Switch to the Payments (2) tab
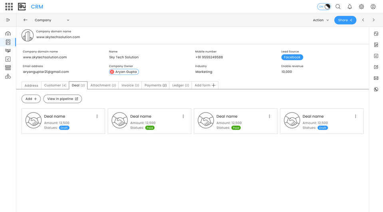 point(156,85)
